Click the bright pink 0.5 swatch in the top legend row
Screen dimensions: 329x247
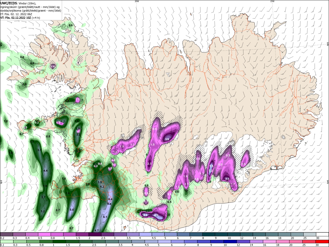coord(44,234)
